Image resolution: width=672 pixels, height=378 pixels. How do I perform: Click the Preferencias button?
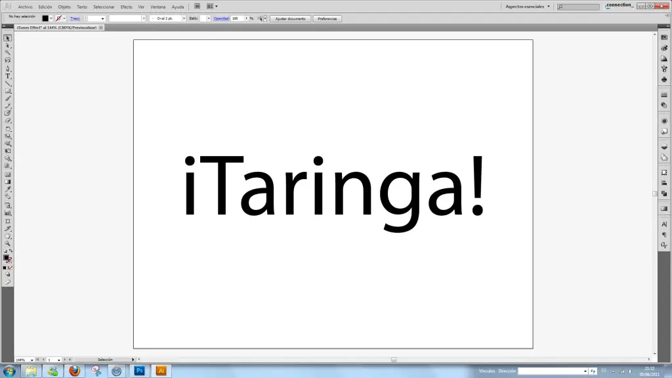pos(327,18)
